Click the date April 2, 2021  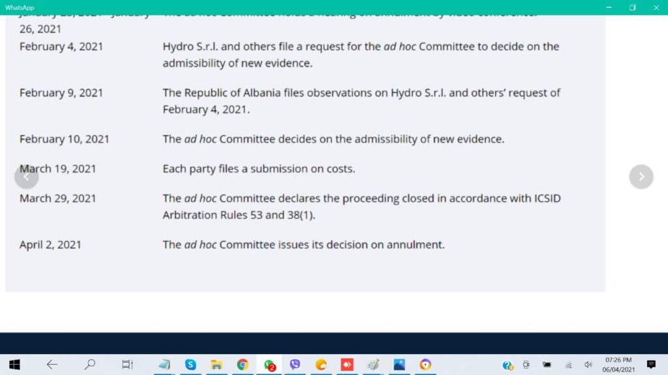[x=50, y=245]
